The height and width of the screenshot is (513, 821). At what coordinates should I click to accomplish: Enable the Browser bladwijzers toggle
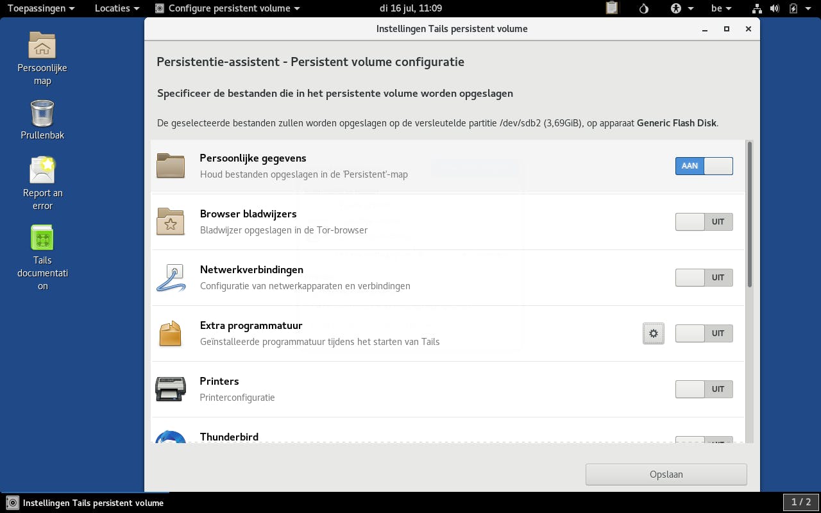tap(704, 222)
